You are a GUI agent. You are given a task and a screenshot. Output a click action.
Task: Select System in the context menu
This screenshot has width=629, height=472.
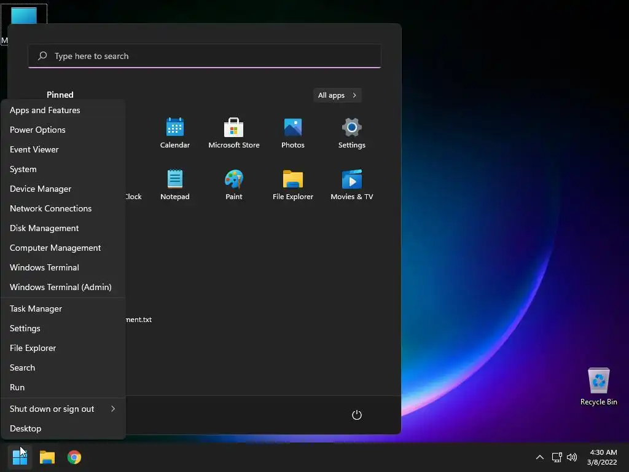click(x=63, y=169)
